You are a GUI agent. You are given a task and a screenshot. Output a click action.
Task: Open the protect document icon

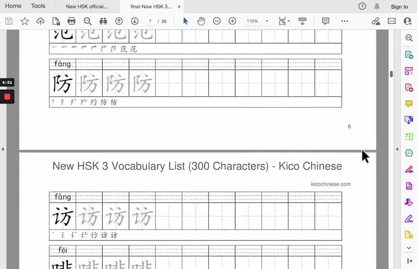[56, 21]
